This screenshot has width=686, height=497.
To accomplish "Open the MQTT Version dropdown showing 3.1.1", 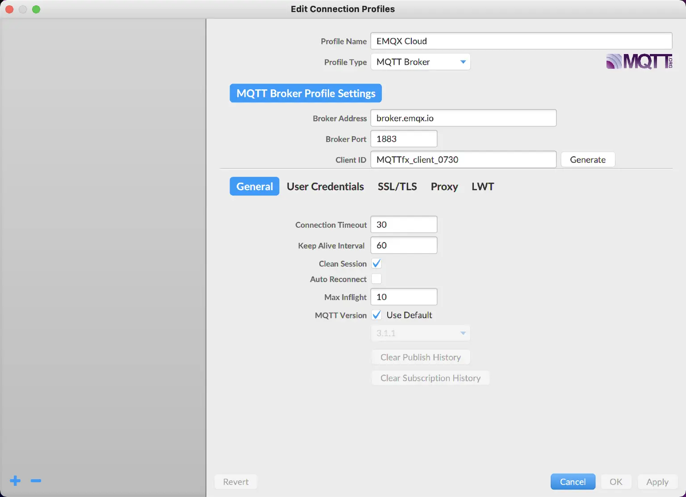I will coord(420,333).
